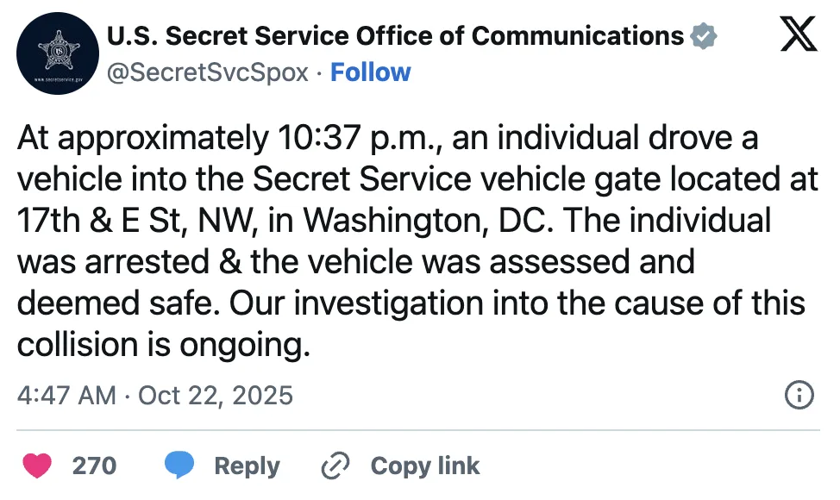
Task: Follow the @SecretSvcSpox account
Action: tap(371, 72)
